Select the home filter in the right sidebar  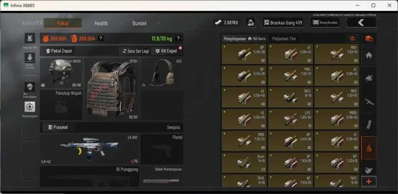point(369,55)
